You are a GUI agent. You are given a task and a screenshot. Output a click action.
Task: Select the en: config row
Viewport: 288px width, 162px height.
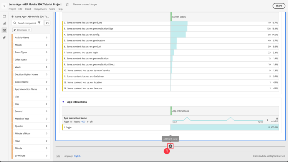coord(170,34)
